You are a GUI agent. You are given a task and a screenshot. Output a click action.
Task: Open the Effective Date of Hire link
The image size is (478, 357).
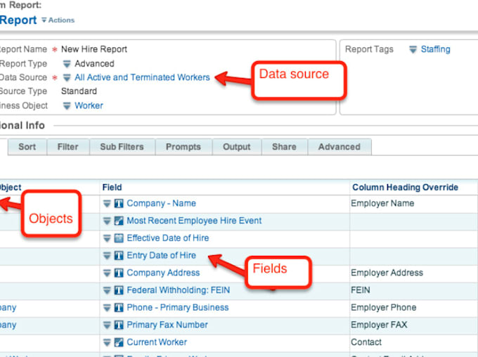[168, 238]
